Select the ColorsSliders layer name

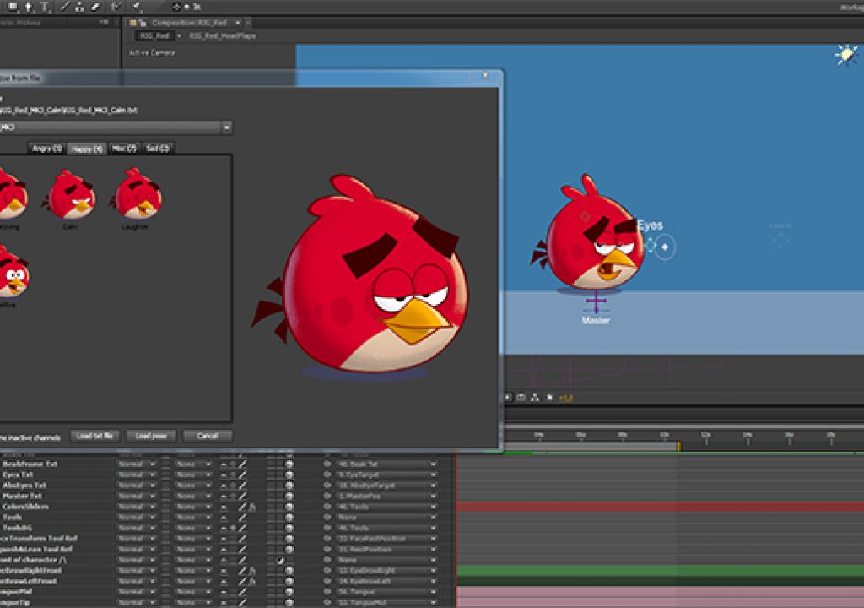coord(25,507)
